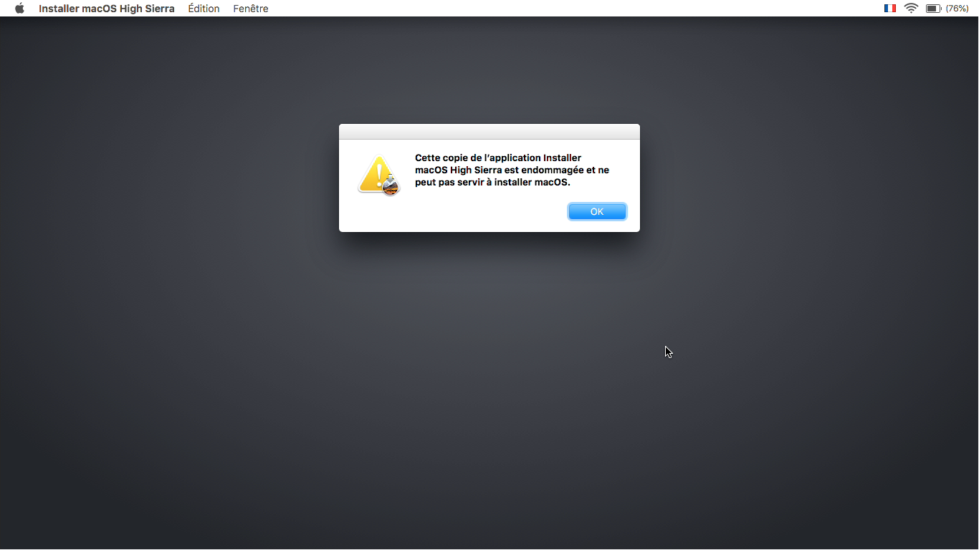The height and width of the screenshot is (550, 979).
Task: Click the battery status icon
Action: (933, 9)
